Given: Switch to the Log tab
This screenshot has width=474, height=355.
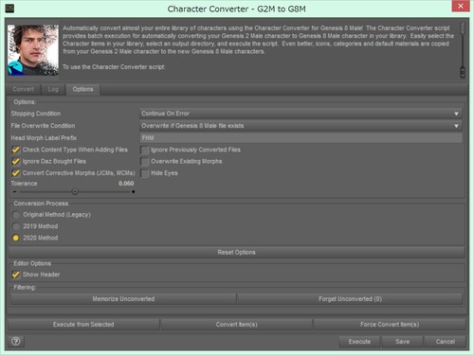Looking at the screenshot, I should click(53, 89).
